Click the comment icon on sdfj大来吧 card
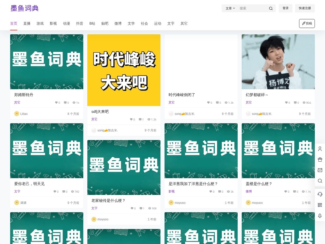 click(140, 119)
